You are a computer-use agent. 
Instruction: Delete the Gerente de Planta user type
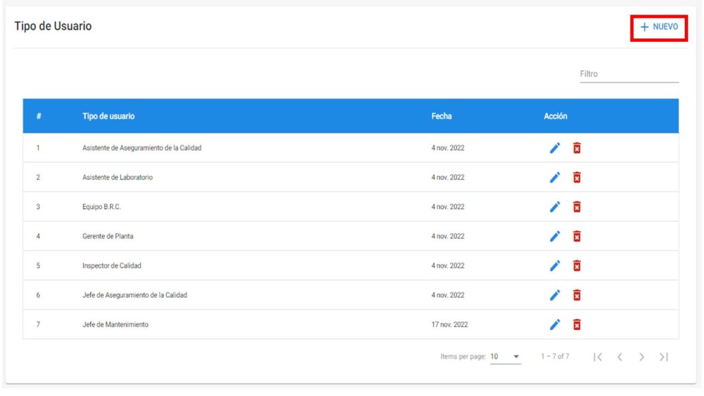pyautogui.click(x=577, y=236)
